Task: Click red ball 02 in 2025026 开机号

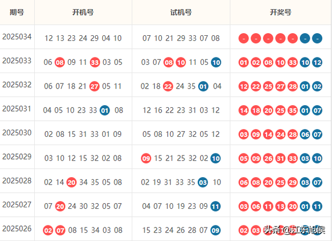Action: point(48,230)
